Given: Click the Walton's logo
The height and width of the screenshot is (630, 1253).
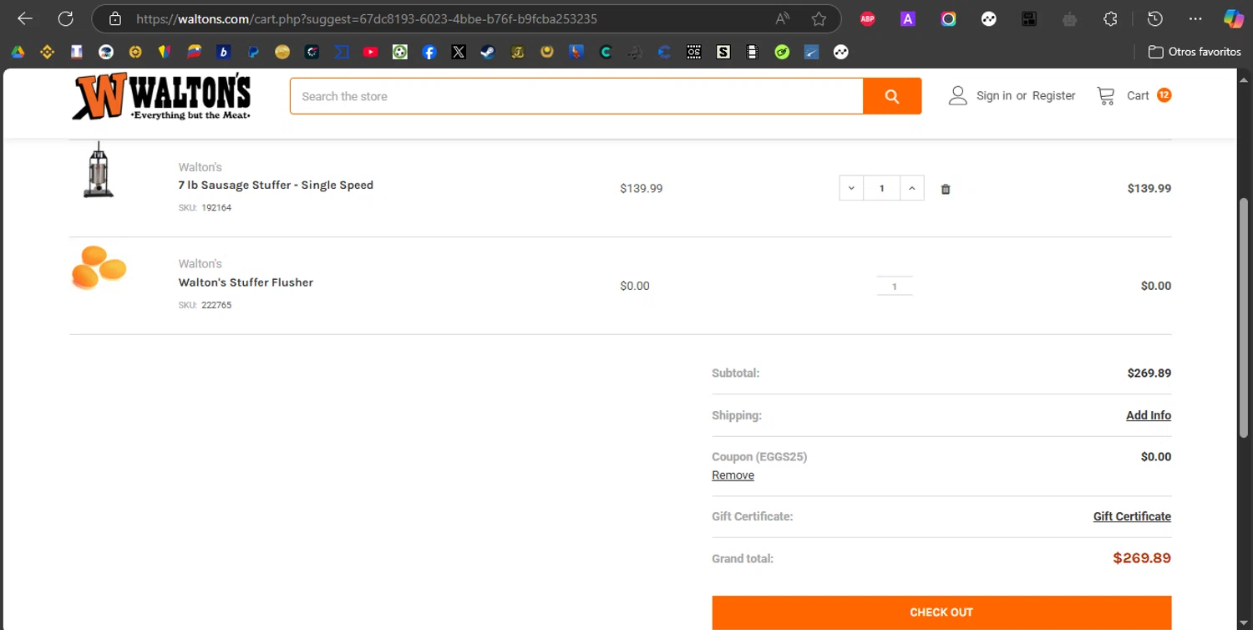Looking at the screenshot, I should coord(161,96).
